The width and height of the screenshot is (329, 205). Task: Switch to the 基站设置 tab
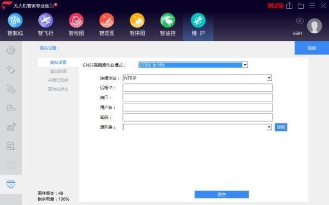[58, 62]
